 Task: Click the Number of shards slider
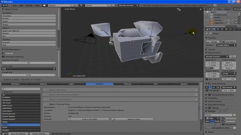coord(29,63)
